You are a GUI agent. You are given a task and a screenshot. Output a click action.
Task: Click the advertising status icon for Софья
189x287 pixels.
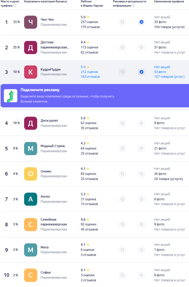pos(122,275)
